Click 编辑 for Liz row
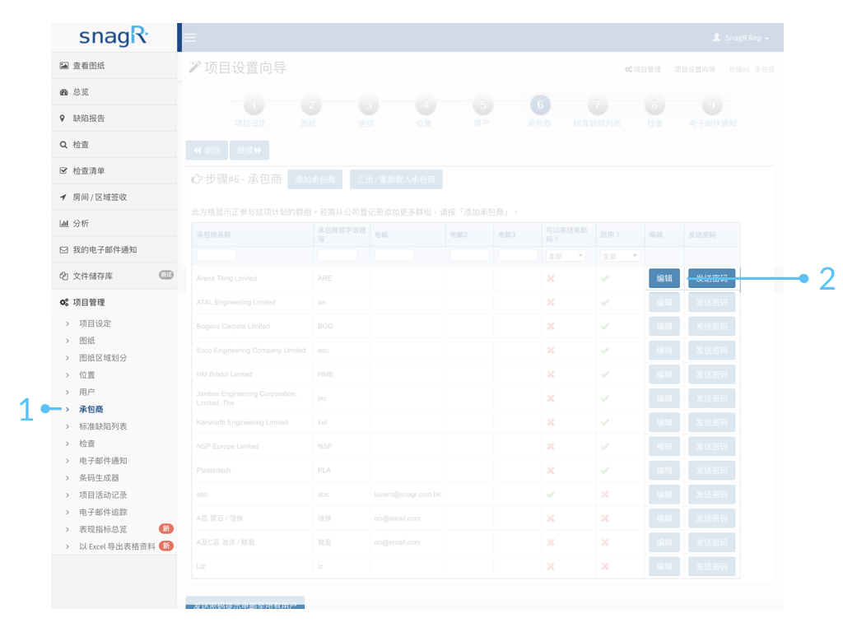843x632 pixels. [x=664, y=566]
